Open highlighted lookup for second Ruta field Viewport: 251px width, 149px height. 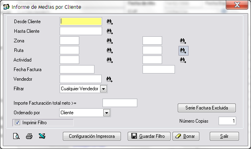pos(183,51)
